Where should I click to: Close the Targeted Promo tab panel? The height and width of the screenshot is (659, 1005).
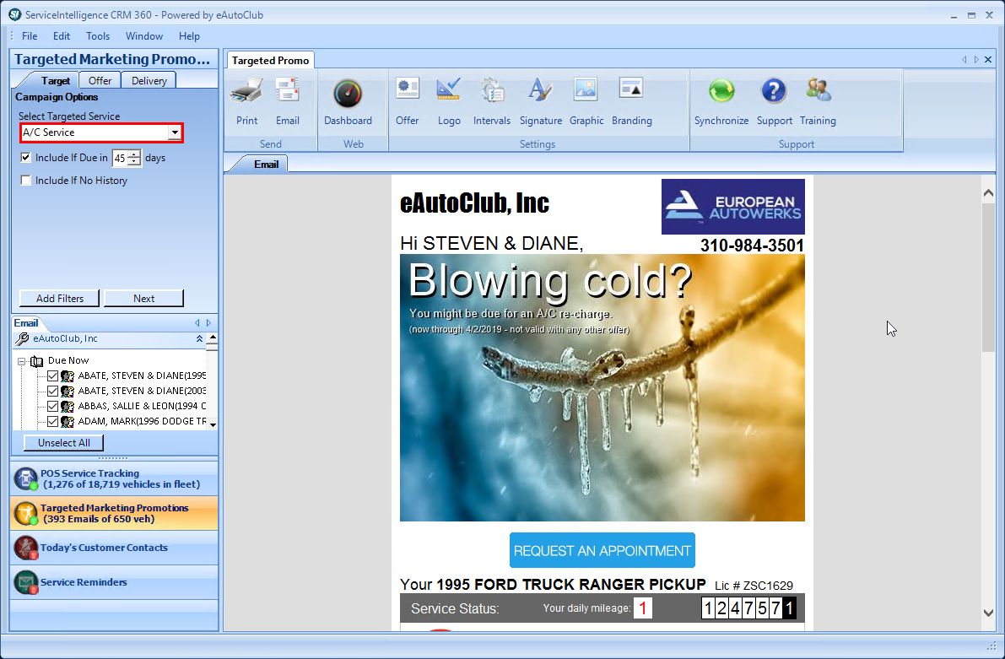coord(988,60)
